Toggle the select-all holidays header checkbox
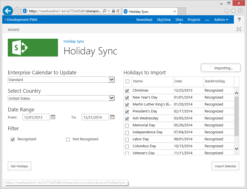This screenshot has height=189, width=247. click(127, 81)
